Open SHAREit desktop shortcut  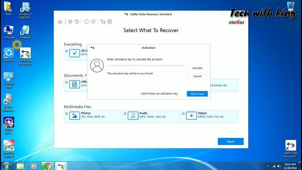pos(8,55)
